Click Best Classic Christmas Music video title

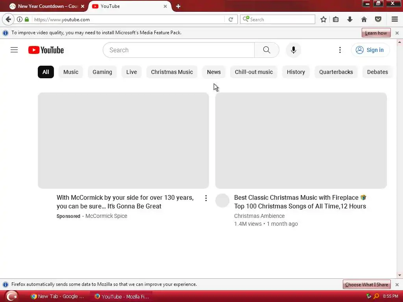point(300,202)
